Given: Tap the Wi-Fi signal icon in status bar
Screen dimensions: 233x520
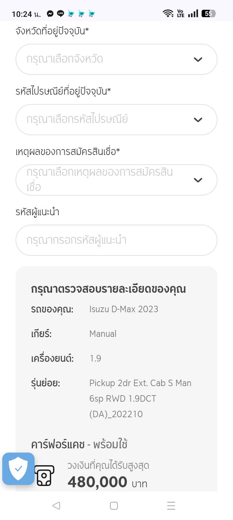Looking at the screenshot, I should [x=168, y=14].
